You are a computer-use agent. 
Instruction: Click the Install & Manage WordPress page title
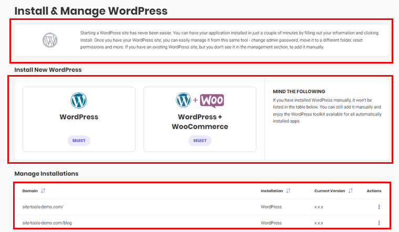pos(91,11)
